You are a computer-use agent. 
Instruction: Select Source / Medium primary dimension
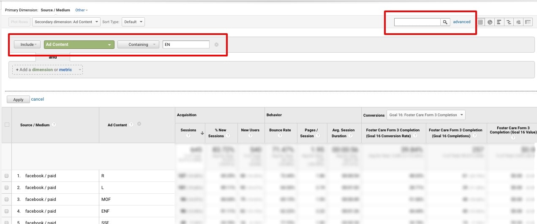pos(56,10)
